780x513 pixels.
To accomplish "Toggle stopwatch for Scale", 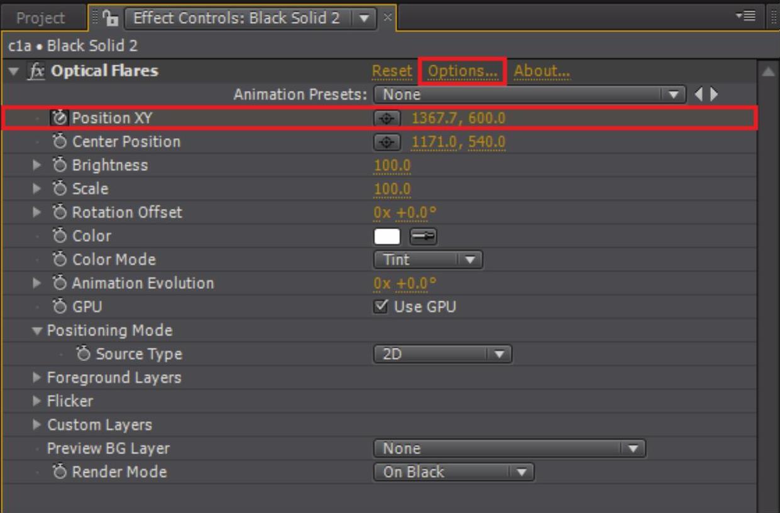I will click(60, 189).
